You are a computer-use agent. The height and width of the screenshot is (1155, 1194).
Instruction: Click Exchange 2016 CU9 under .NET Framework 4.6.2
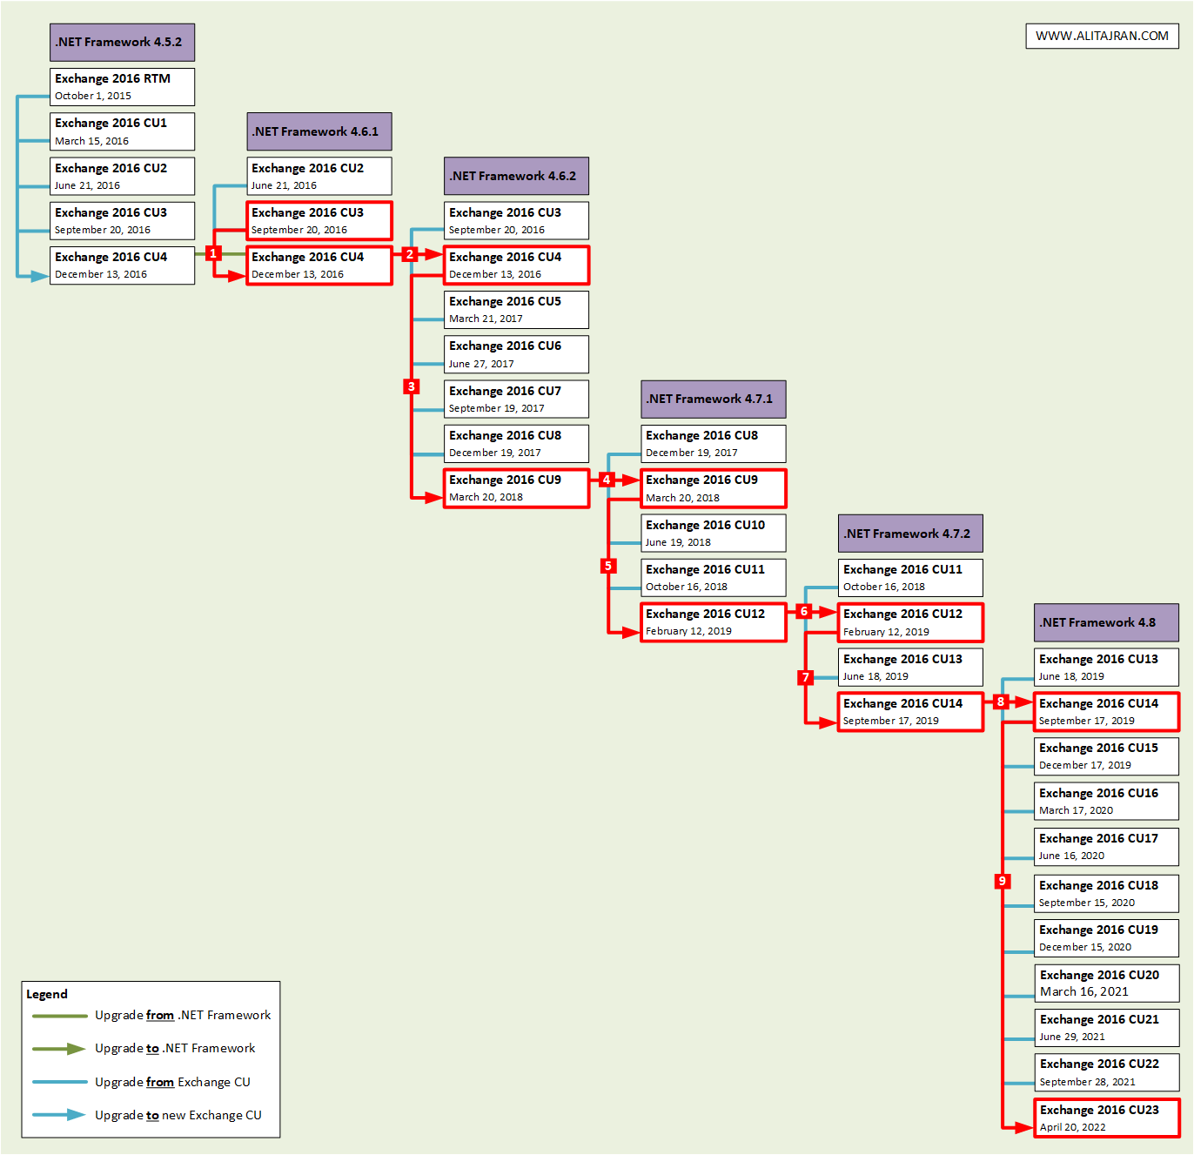tap(516, 488)
